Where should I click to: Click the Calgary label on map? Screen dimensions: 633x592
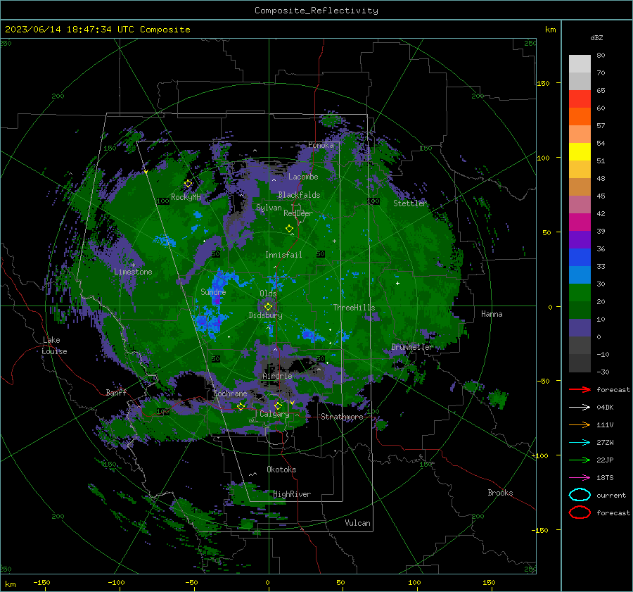(274, 414)
